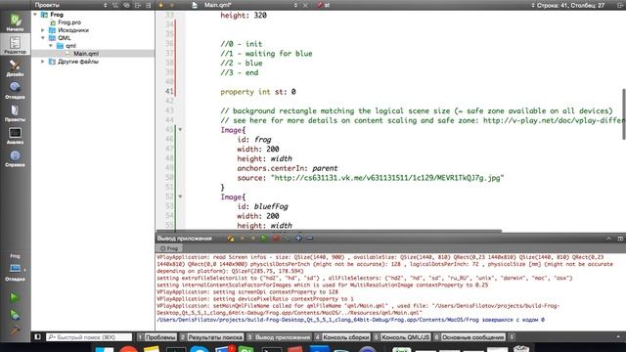
Task: Fold the Image block at line 52
Action: 180,197
